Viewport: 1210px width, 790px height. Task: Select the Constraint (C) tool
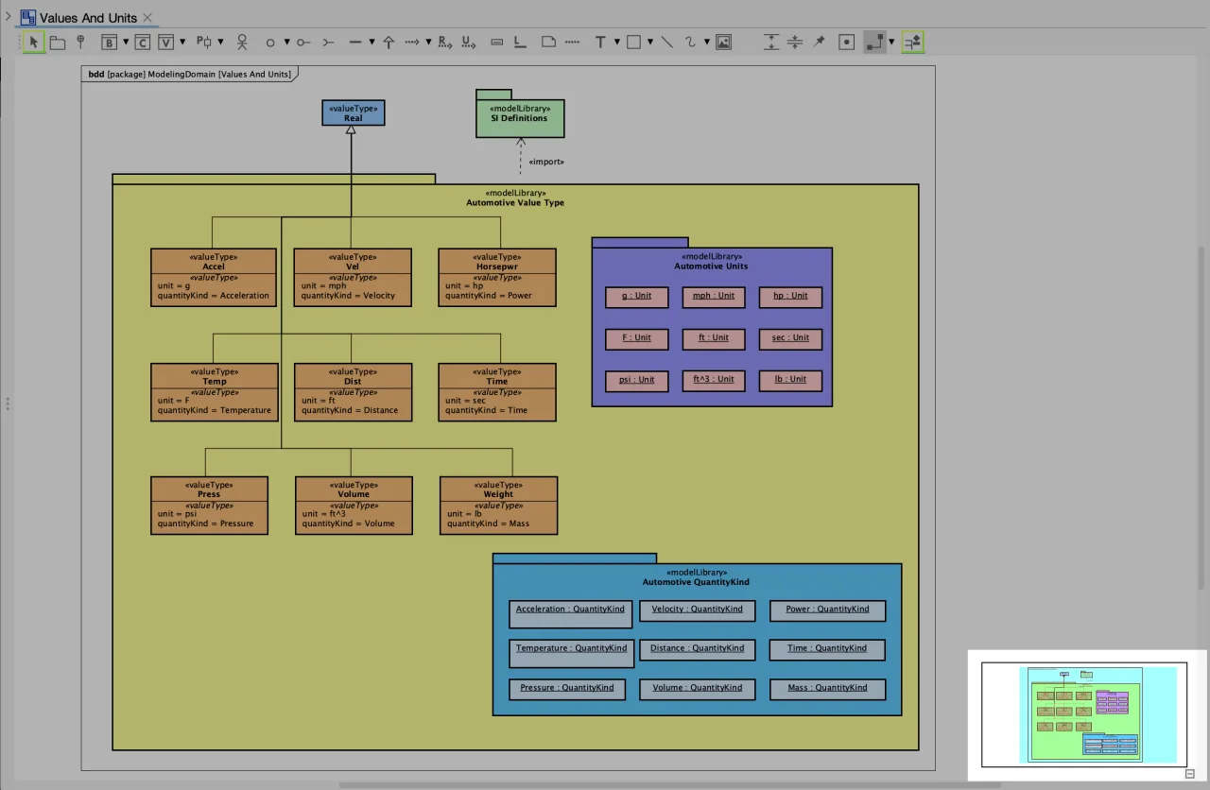click(142, 43)
